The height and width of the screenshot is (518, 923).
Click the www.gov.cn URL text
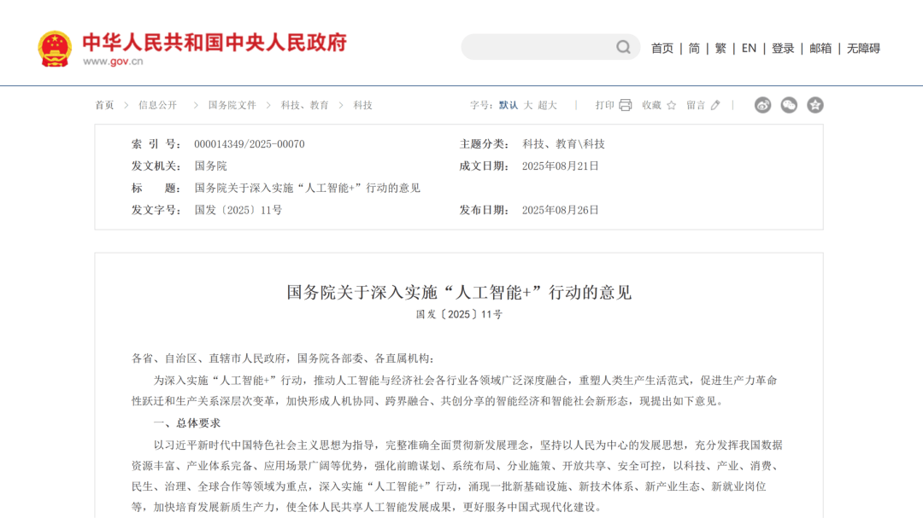click(x=113, y=61)
